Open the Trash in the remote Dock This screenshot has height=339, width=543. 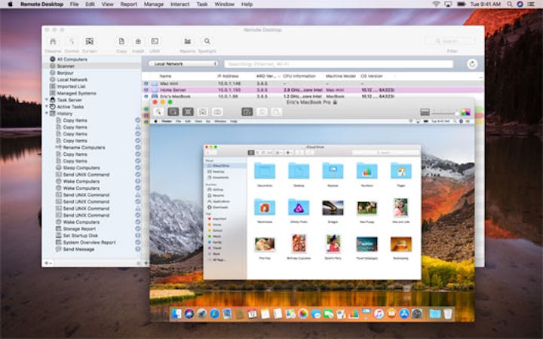pyautogui.click(x=448, y=313)
